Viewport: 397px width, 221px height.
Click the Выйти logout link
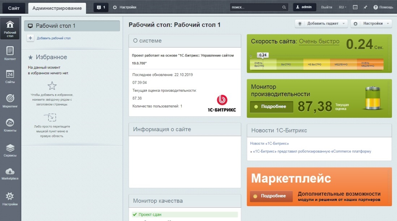pyautogui.click(x=326, y=7)
